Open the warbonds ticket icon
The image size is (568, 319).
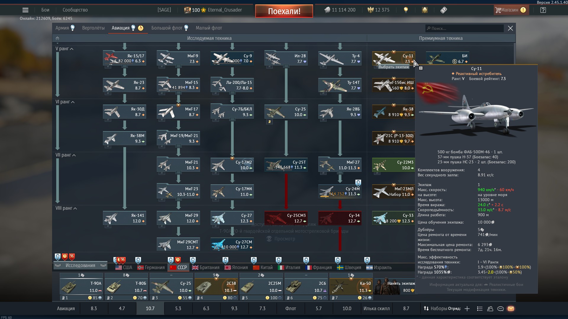(x=443, y=10)
